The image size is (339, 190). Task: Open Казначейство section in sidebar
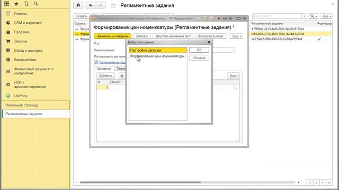[25, 60]
